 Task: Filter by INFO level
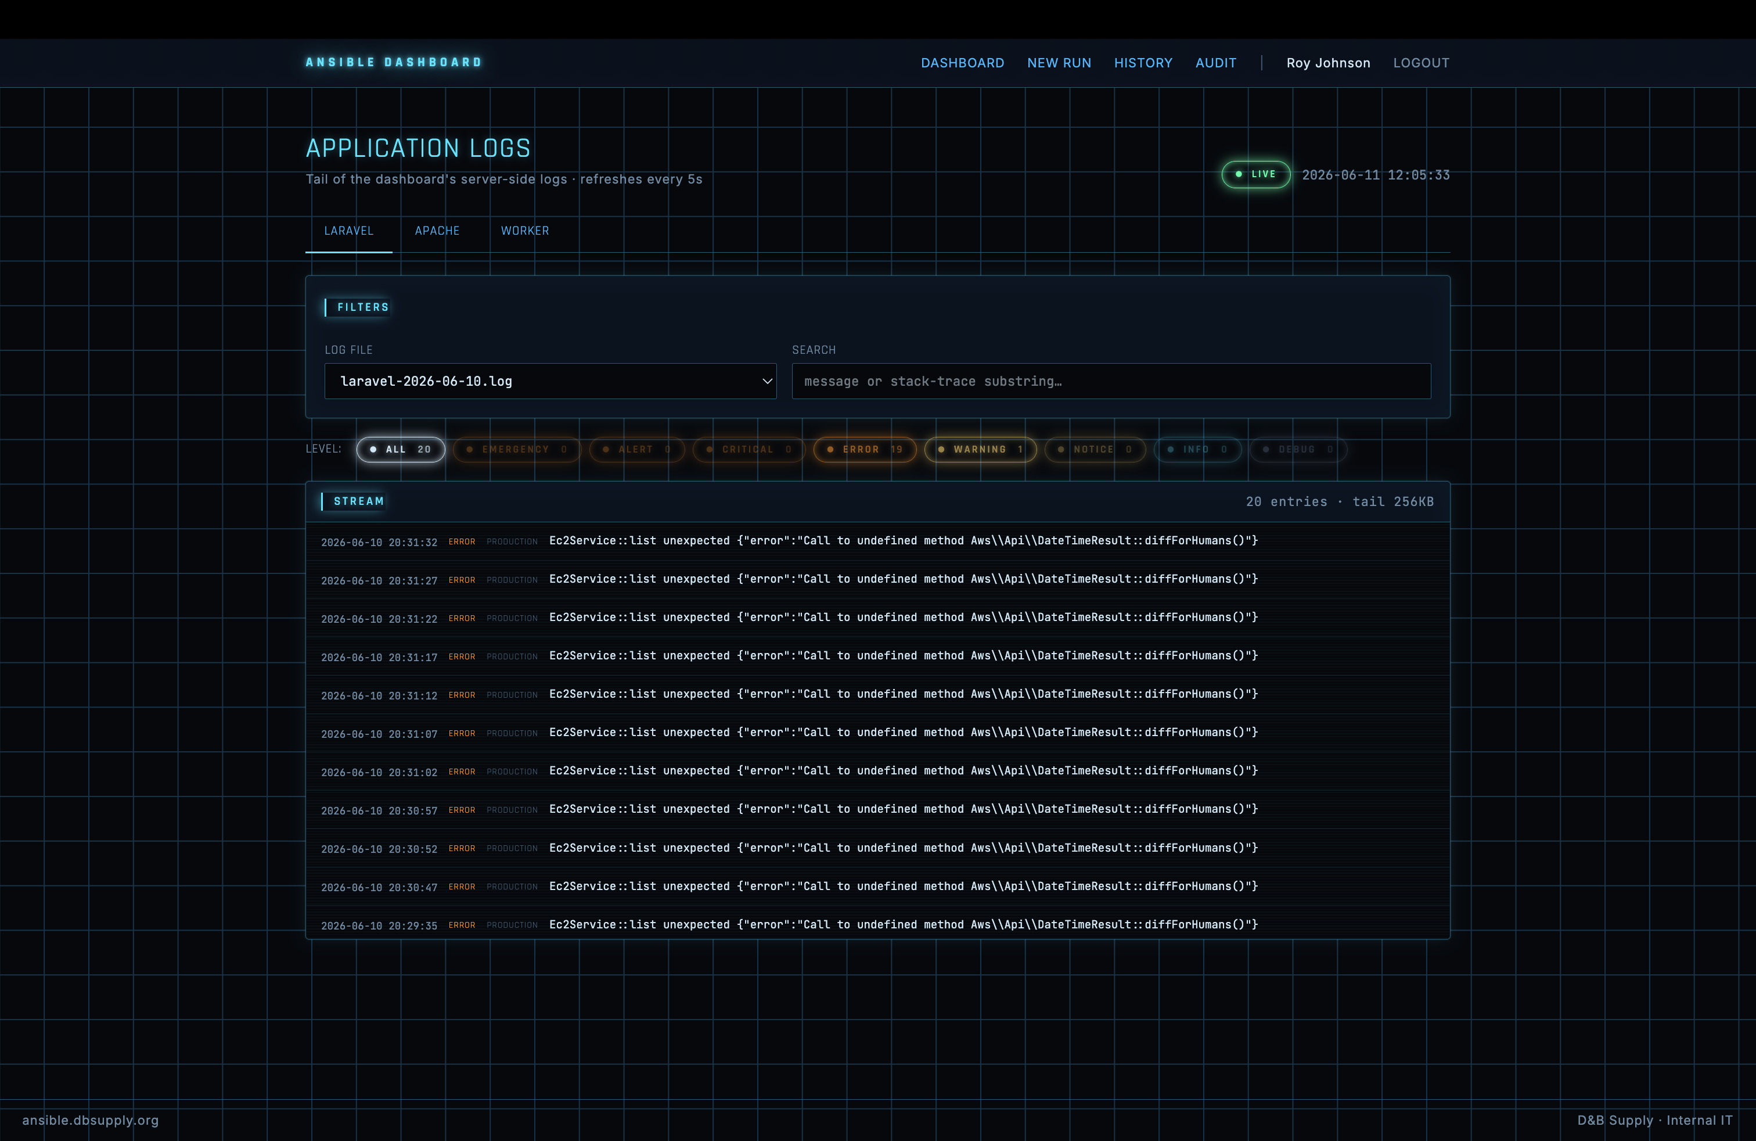click(1197, 450)
